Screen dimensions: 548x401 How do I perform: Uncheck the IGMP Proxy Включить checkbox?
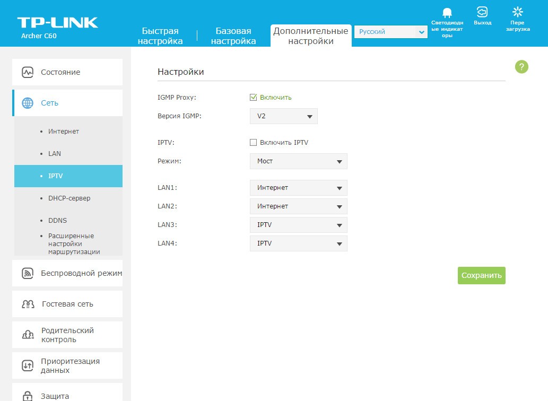click(254, 98)
